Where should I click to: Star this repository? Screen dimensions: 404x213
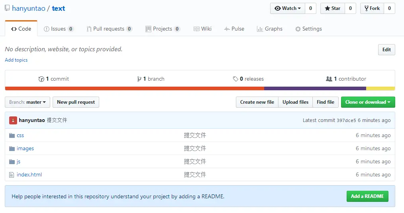pos(333,8)
